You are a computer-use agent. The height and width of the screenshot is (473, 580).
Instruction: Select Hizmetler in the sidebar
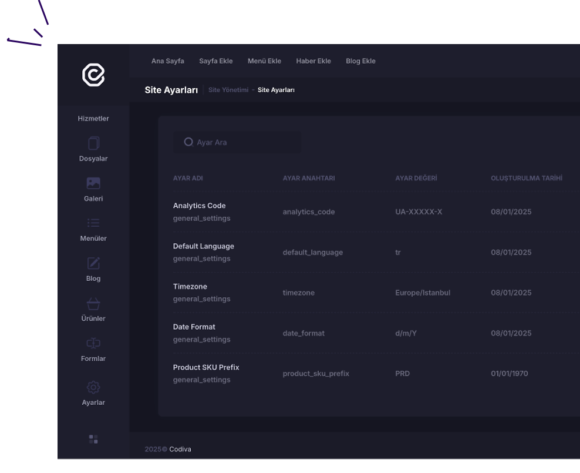(x=93, y=119)
